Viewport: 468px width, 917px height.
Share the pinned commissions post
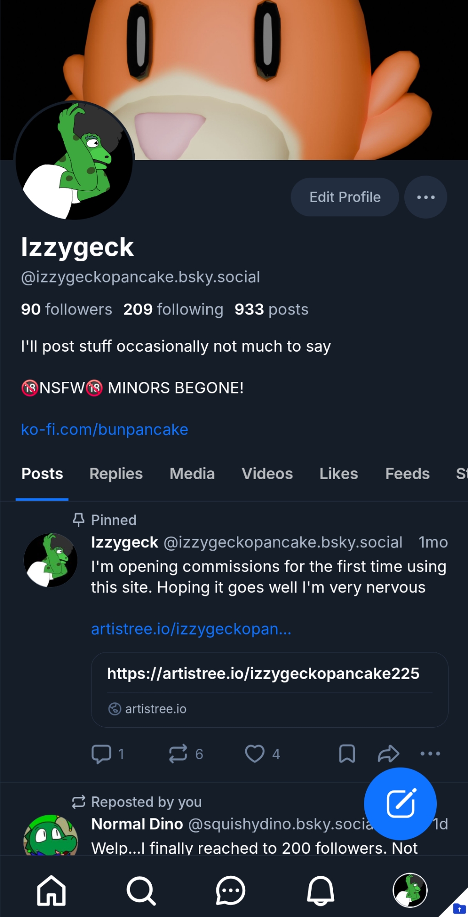coord(388,754)
